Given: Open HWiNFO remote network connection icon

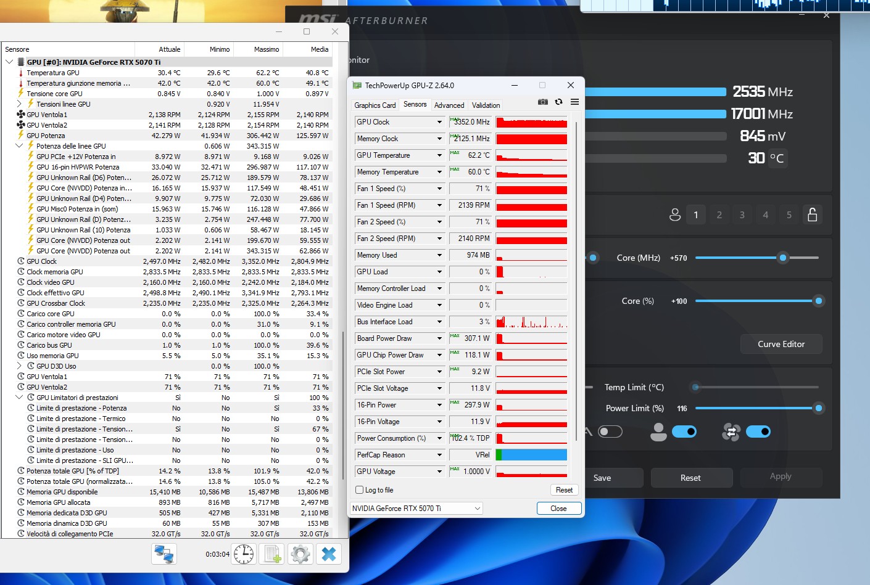Looking at the screenshot, I should (164, 554).
